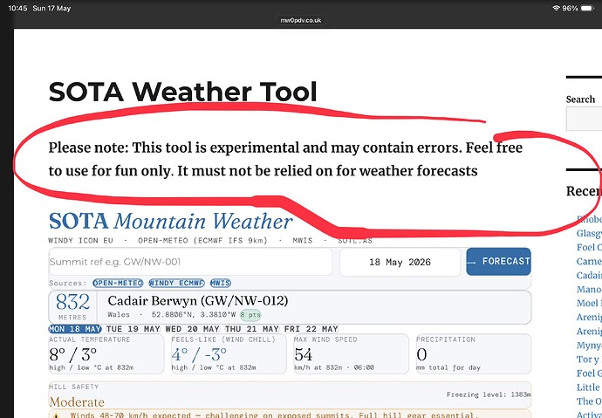
Task: Open the Cadai... recent post link
Action: tap(589, 275)
